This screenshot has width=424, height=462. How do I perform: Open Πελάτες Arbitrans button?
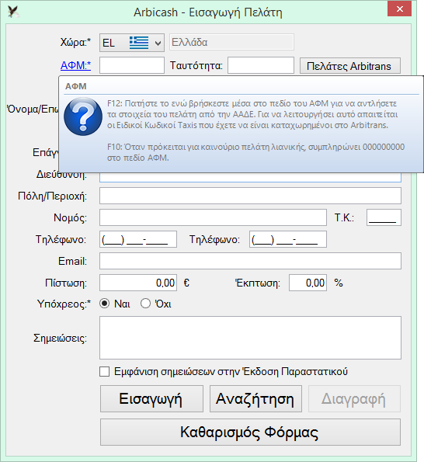(x=350, y=66)
